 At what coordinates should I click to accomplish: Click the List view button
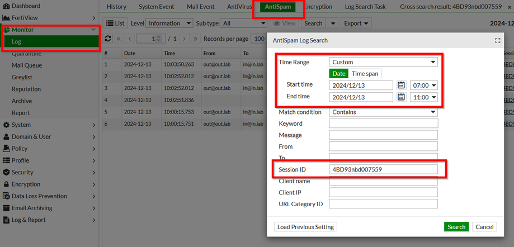(x=115, y=23)
